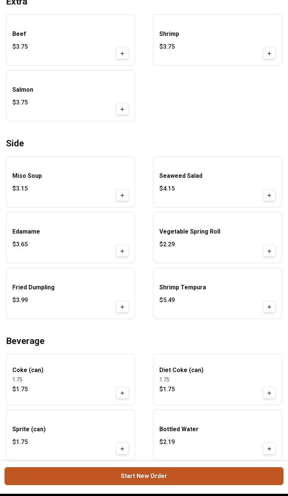Add Fried Dumpling to order

tap(122, 307)
